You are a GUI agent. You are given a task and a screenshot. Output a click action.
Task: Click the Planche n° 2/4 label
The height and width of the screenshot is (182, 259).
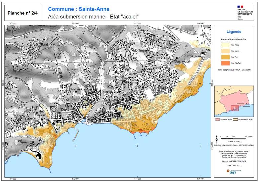pos(23,13)
